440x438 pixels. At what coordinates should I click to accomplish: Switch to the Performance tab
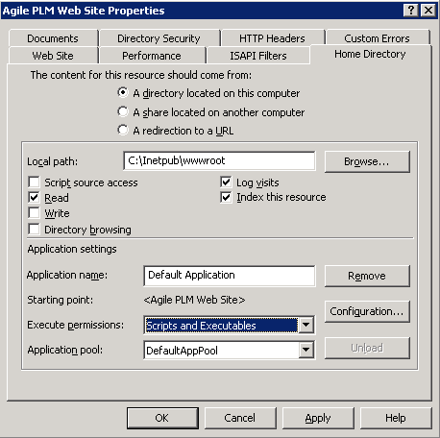(x=152, y=56)
